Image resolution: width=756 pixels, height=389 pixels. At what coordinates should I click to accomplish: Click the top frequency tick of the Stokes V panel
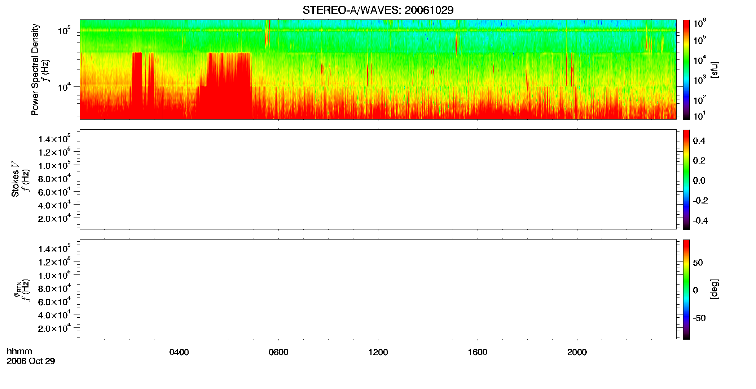(x=54, y=139)
